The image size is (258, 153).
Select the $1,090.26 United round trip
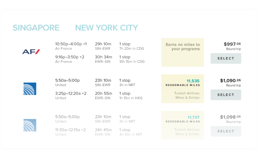(226, 95)
